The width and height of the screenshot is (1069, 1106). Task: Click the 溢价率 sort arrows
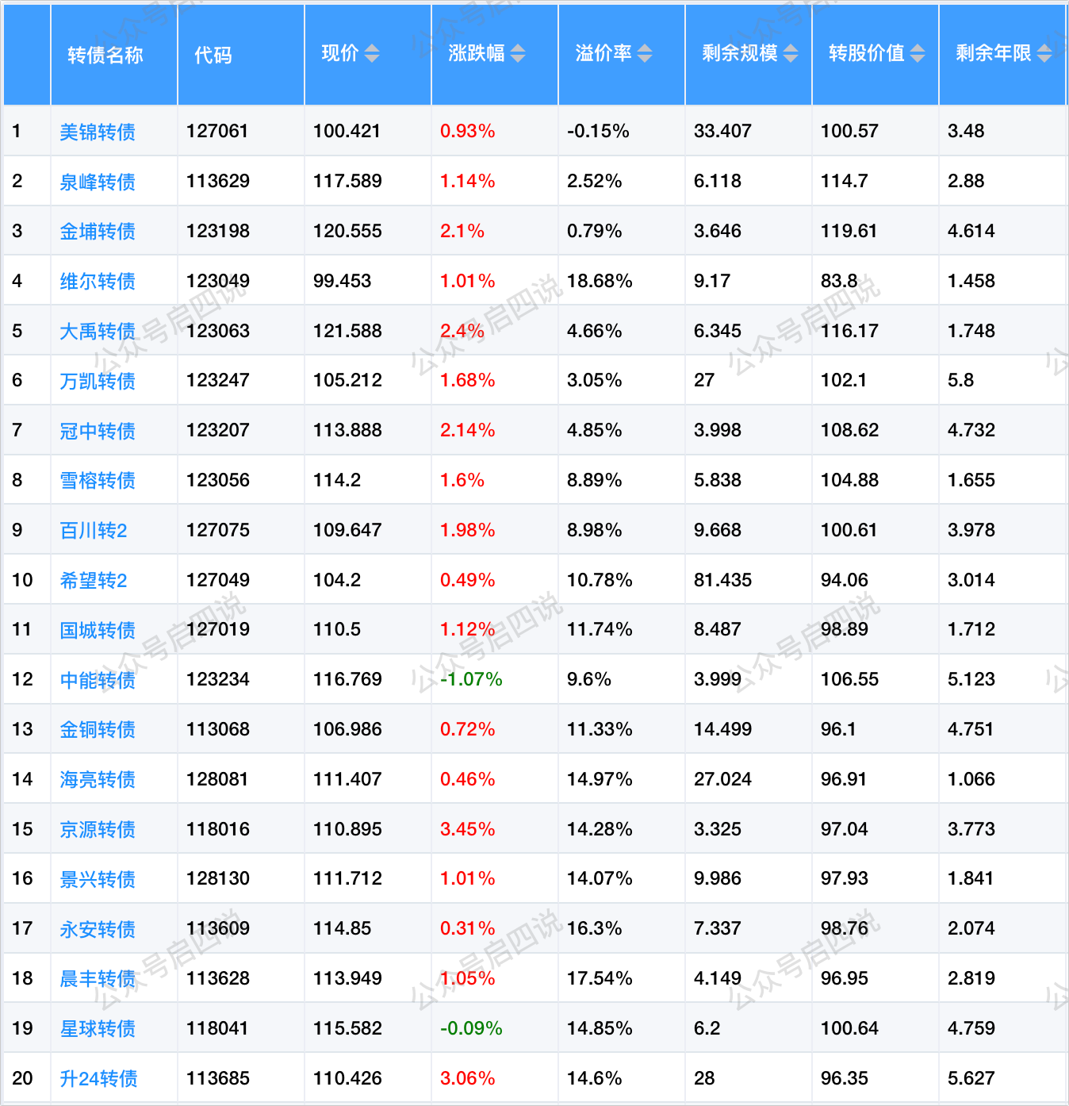click(645, 53)
